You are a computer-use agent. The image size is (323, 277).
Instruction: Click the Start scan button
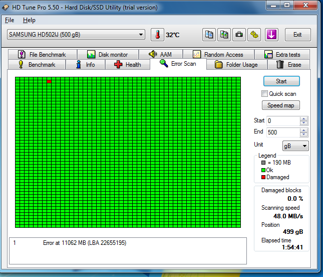tap(281, 81)
